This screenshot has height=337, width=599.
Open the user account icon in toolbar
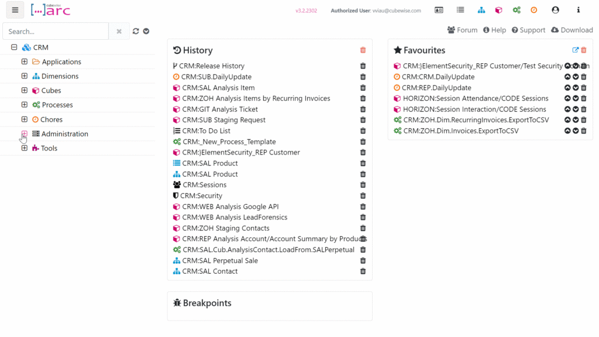click(x=555, y=10)
